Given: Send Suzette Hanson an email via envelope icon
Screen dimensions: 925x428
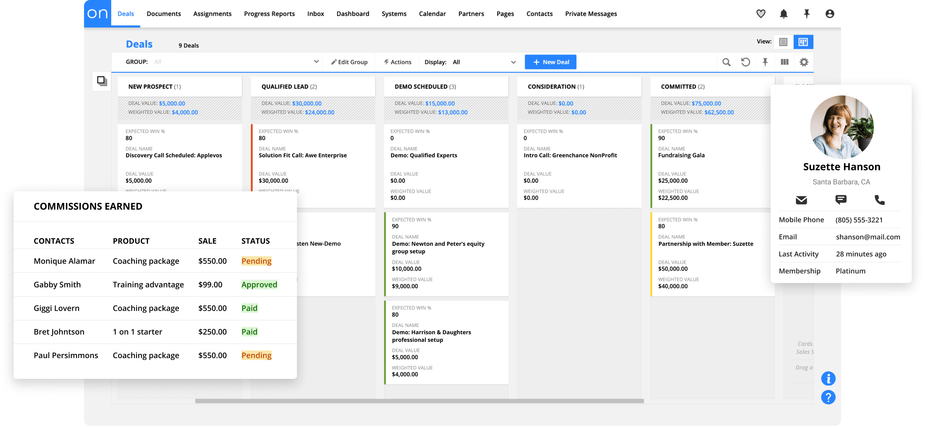Looking at the screenshot, I should coord(802,200).
